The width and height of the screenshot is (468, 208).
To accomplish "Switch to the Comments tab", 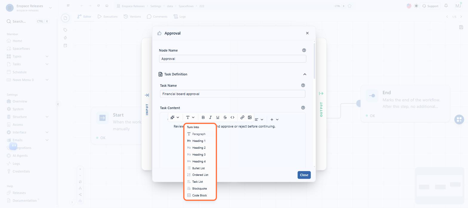I will click(157, 17).
